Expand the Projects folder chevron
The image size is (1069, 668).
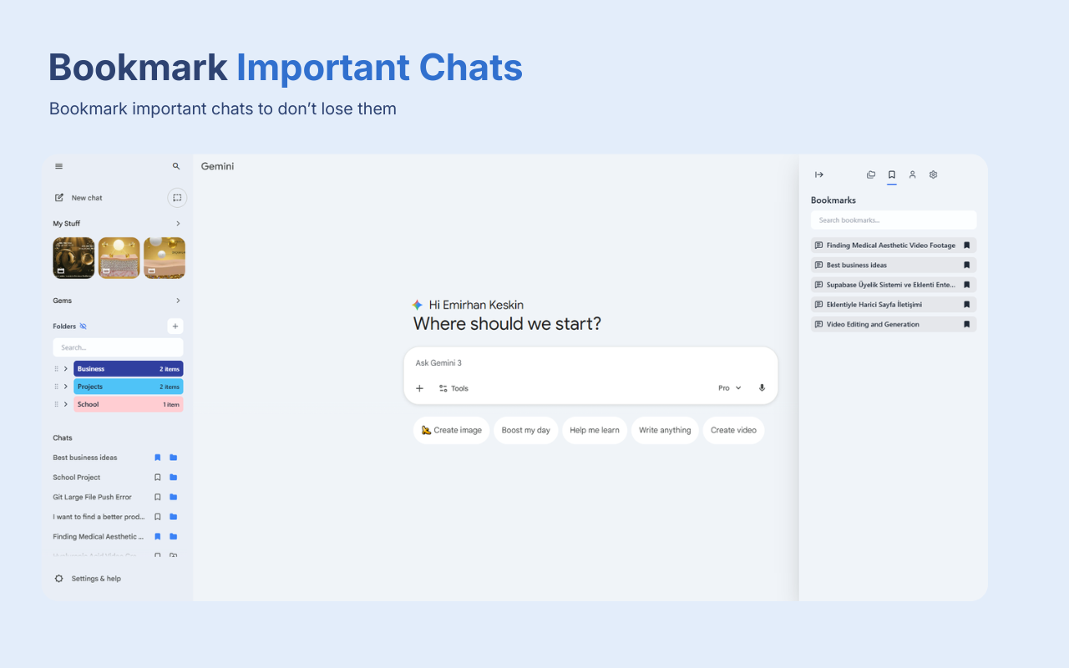(66, 387)
